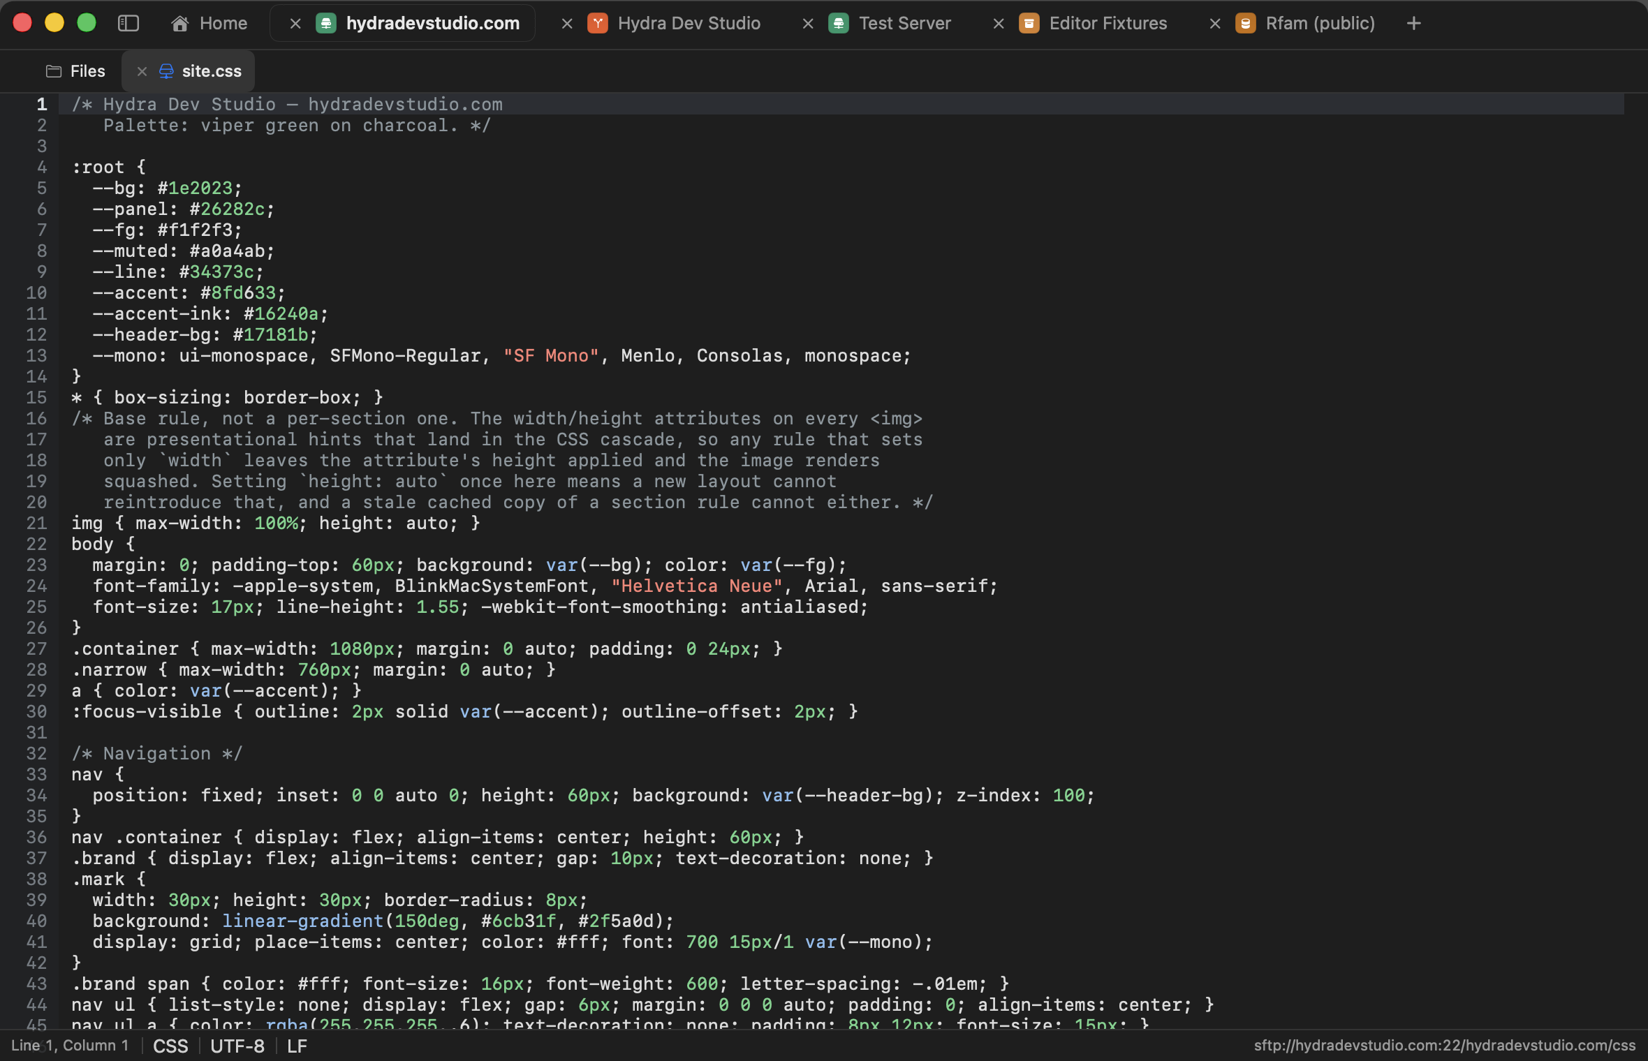Image resolution: width=1648 pixels, height=1061 pixels.
Task: Close the site.css editor tab
Action: [142, 71]
